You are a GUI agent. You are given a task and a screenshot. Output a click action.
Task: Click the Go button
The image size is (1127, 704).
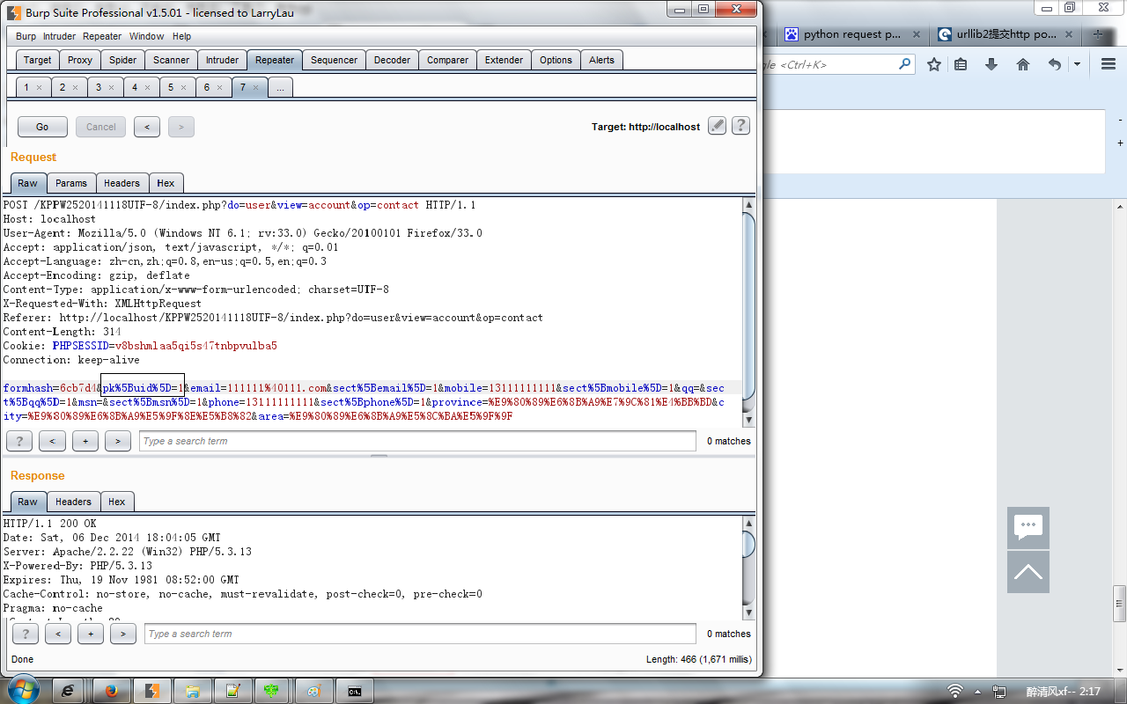coord(42,127)
